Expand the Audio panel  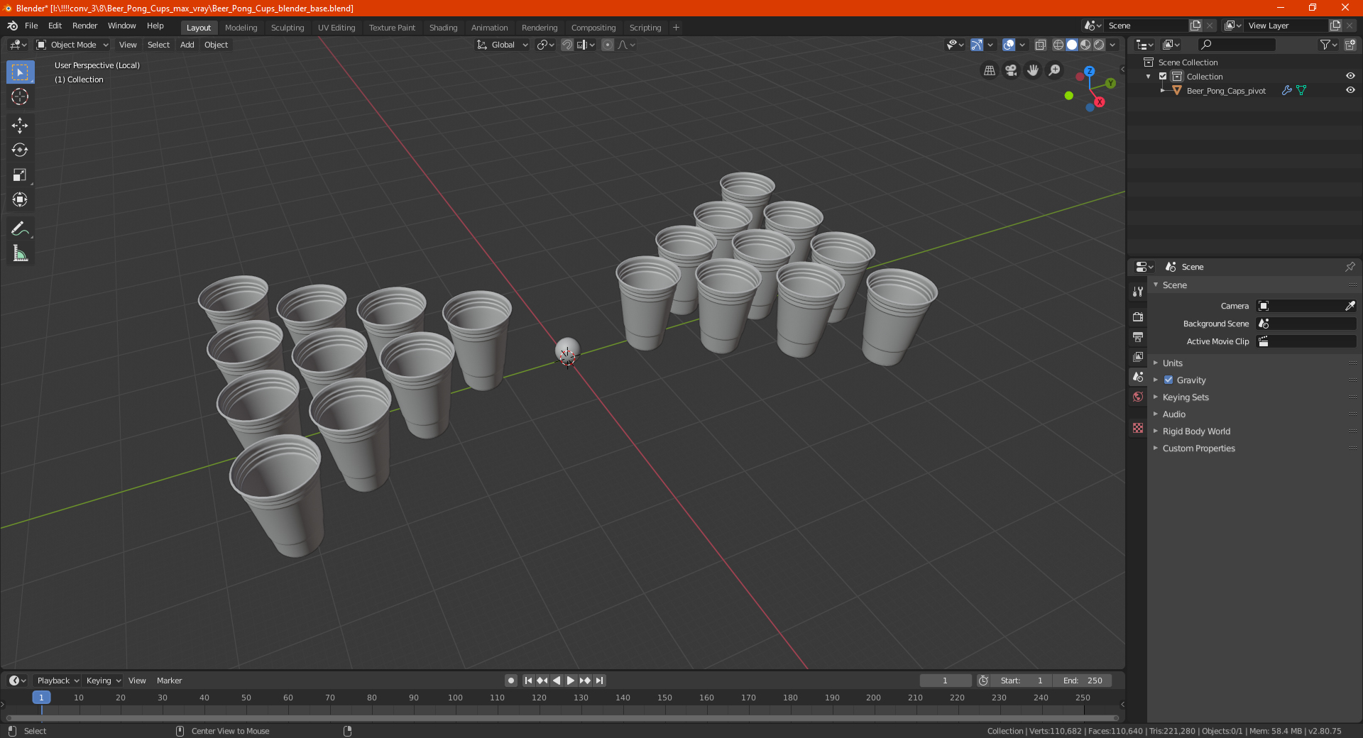pos(1173,414)
